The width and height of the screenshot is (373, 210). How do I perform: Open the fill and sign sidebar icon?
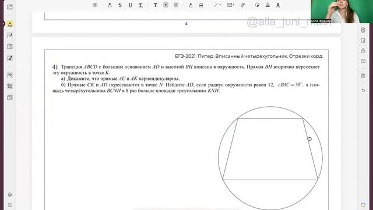[x=10, y=75]
